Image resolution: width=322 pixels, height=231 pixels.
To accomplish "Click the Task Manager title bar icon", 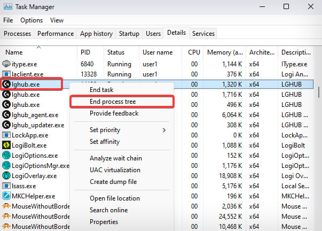I will (x=8, y=7).
